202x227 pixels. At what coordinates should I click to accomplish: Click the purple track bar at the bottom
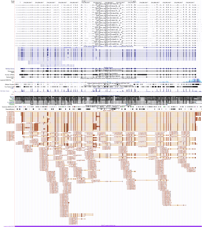coord(108,226)
